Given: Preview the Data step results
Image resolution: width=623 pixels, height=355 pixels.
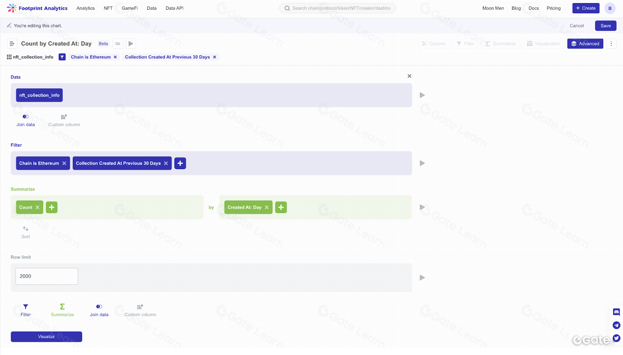Looking at the screenshot, I should pyautogui.click(x=422, y=95).
